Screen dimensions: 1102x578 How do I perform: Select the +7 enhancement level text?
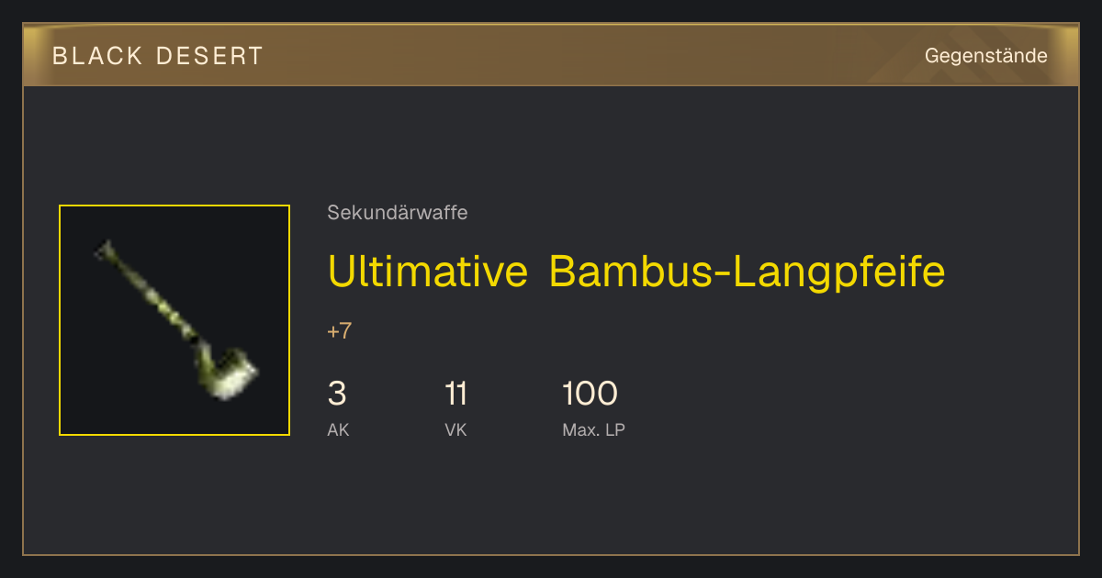[x=340, y=331]
